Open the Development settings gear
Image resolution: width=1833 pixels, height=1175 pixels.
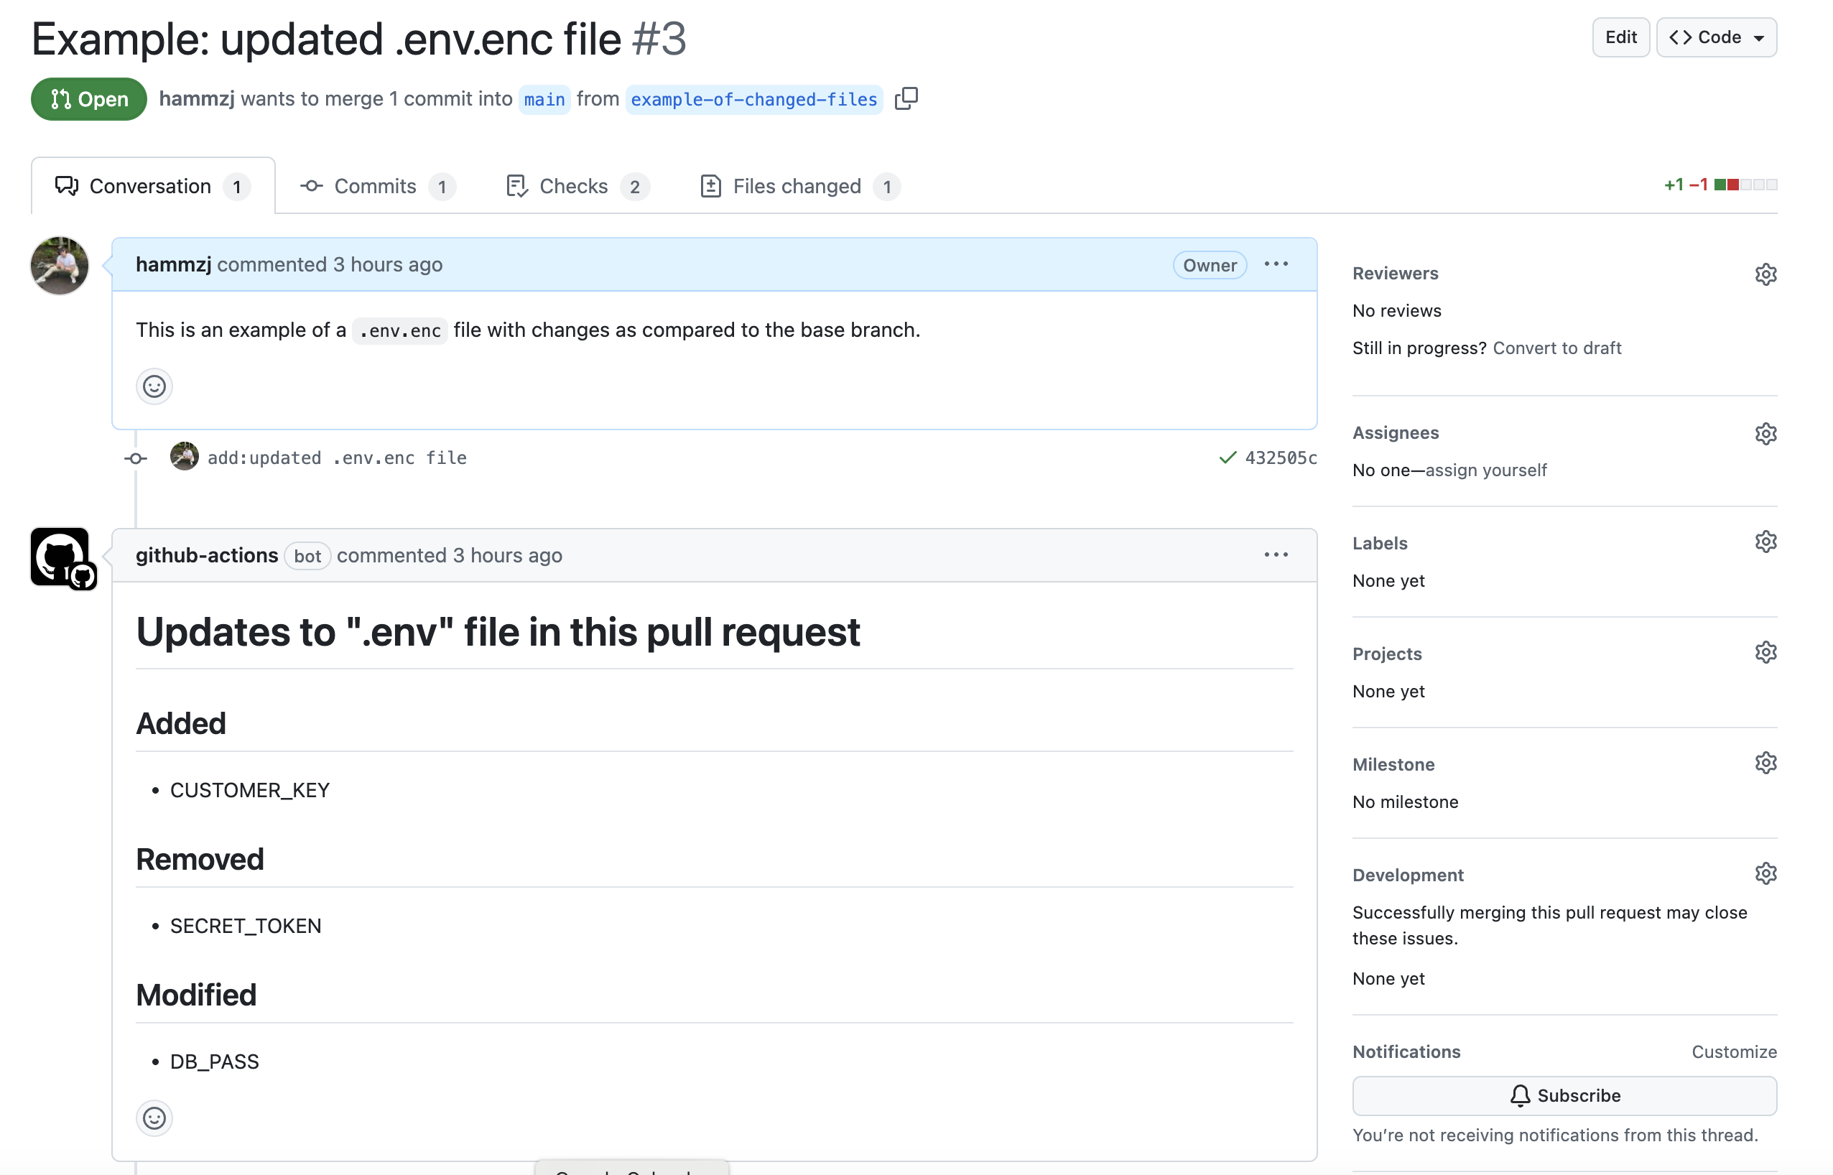pos(1765,873)
